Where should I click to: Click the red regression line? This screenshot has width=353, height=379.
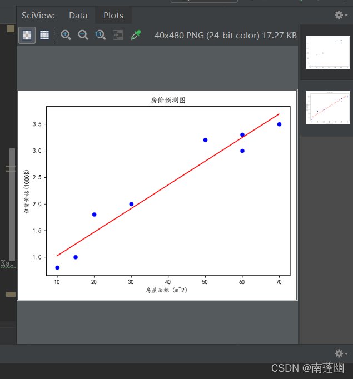168,185
